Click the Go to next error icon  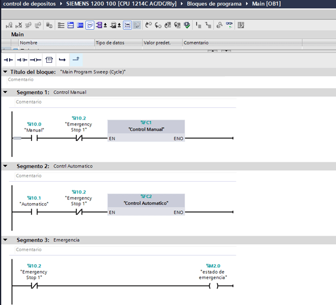pos(158,25)
